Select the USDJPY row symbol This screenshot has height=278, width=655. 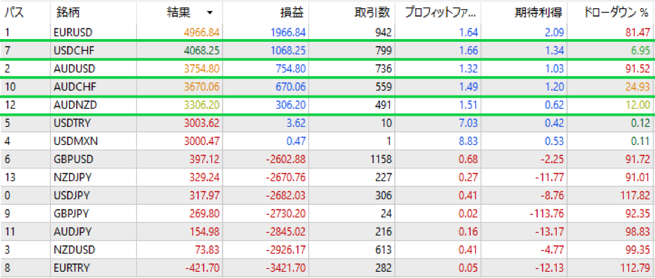coord(73,195)
